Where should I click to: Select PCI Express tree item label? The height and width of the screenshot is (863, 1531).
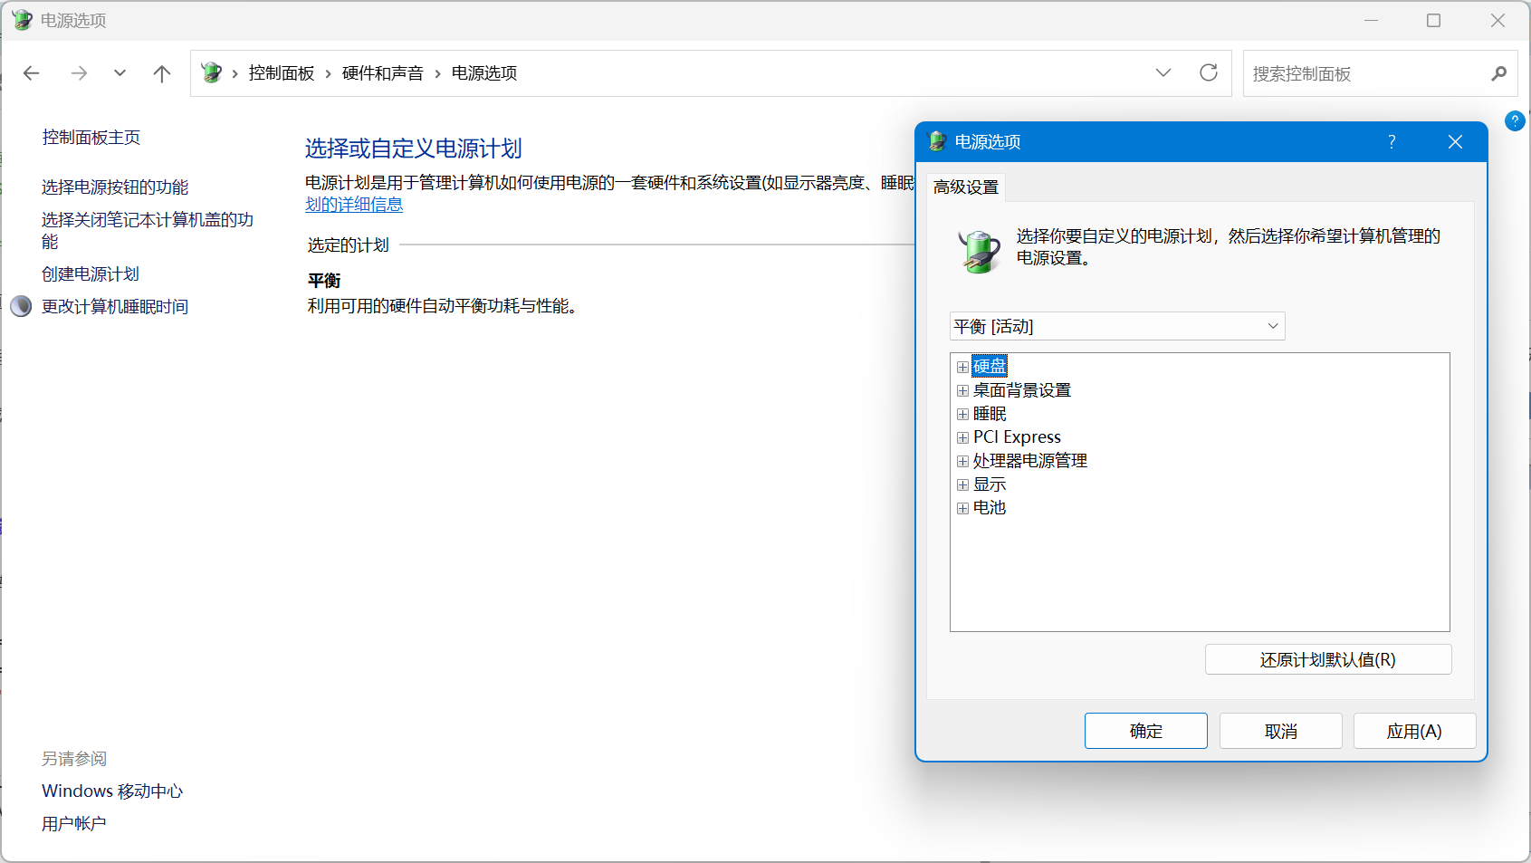pos(1017,437)
